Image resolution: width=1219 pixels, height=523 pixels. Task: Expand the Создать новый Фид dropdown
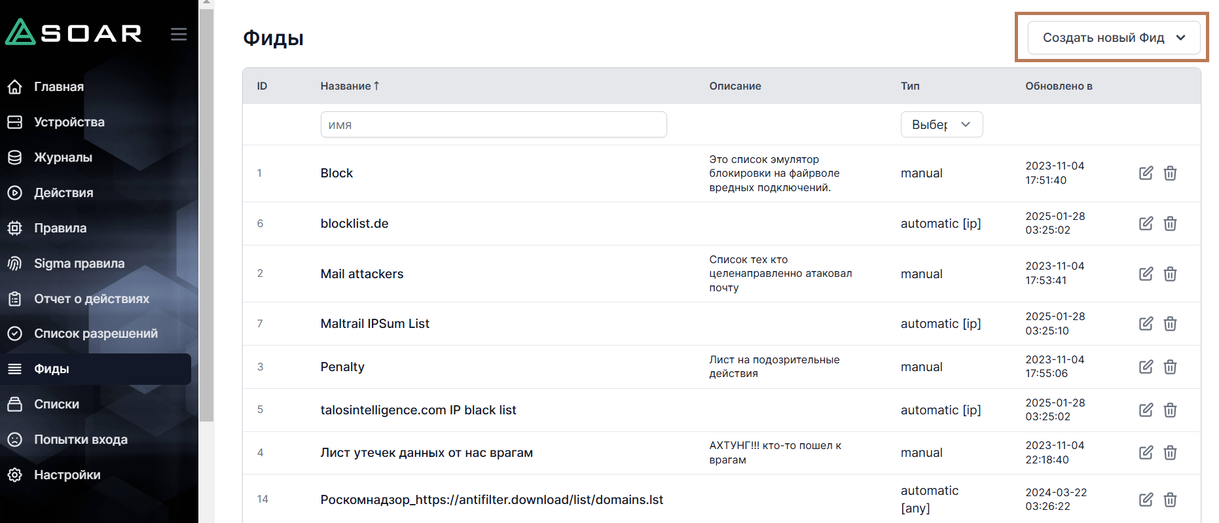pos(1114,38)
